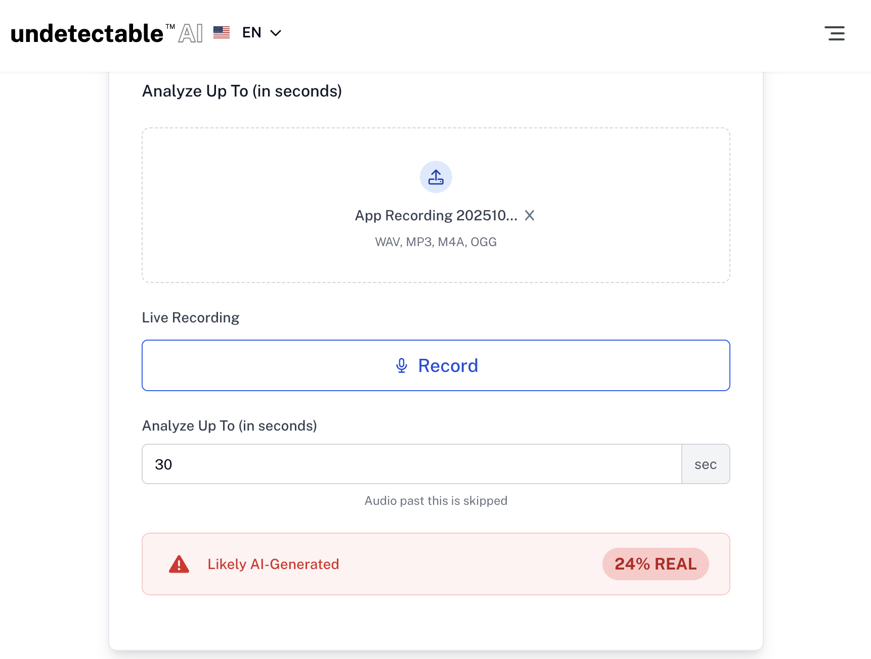This screenshot has height=659, width=871.
Task: Click the sec unit suffix box
Action: click(x=706, y=464)
